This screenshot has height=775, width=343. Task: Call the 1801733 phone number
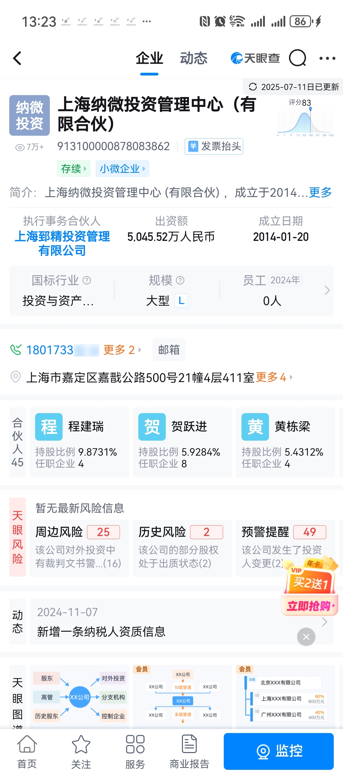coord(63,350)
